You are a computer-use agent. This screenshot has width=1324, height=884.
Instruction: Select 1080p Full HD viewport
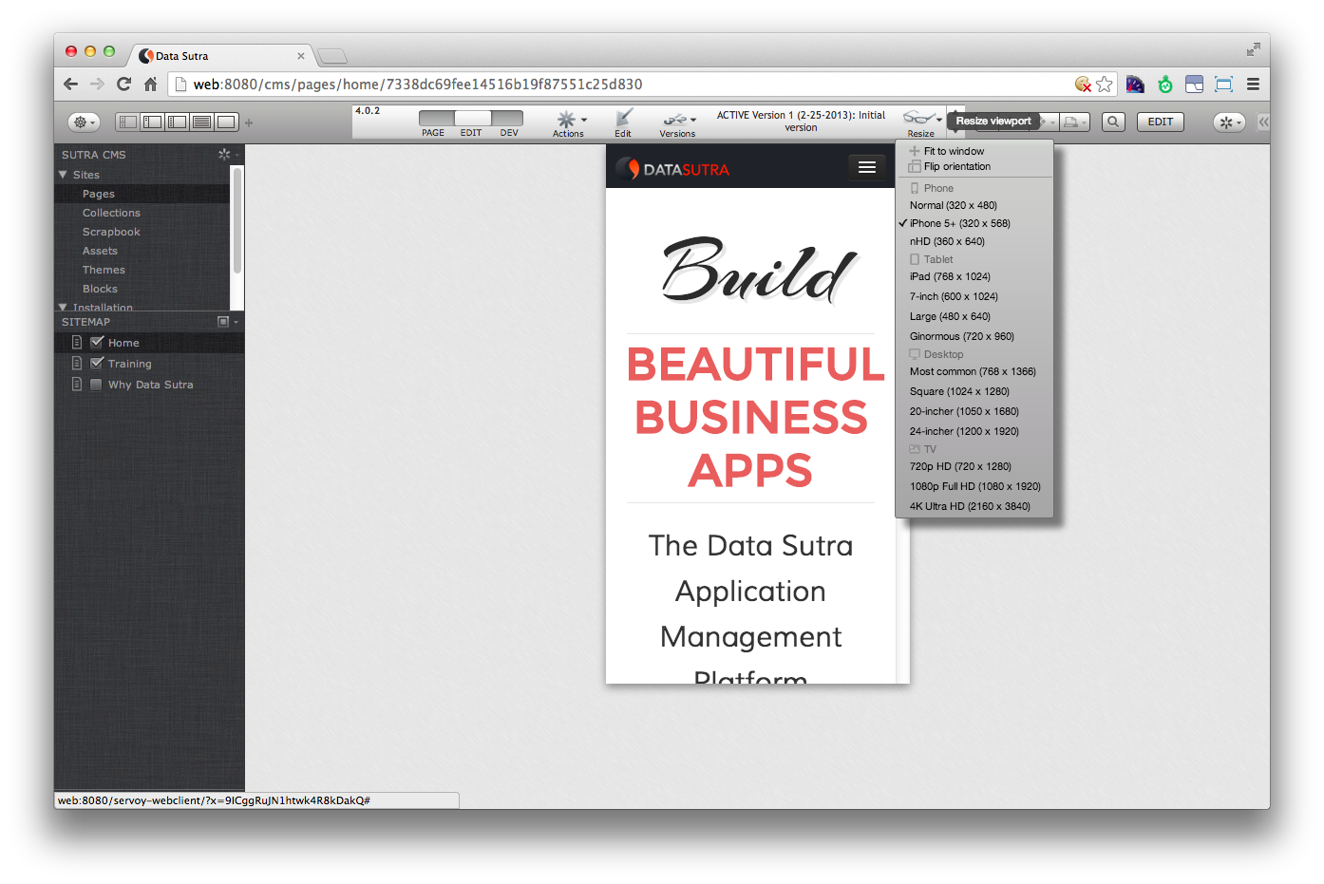(974, 486)
